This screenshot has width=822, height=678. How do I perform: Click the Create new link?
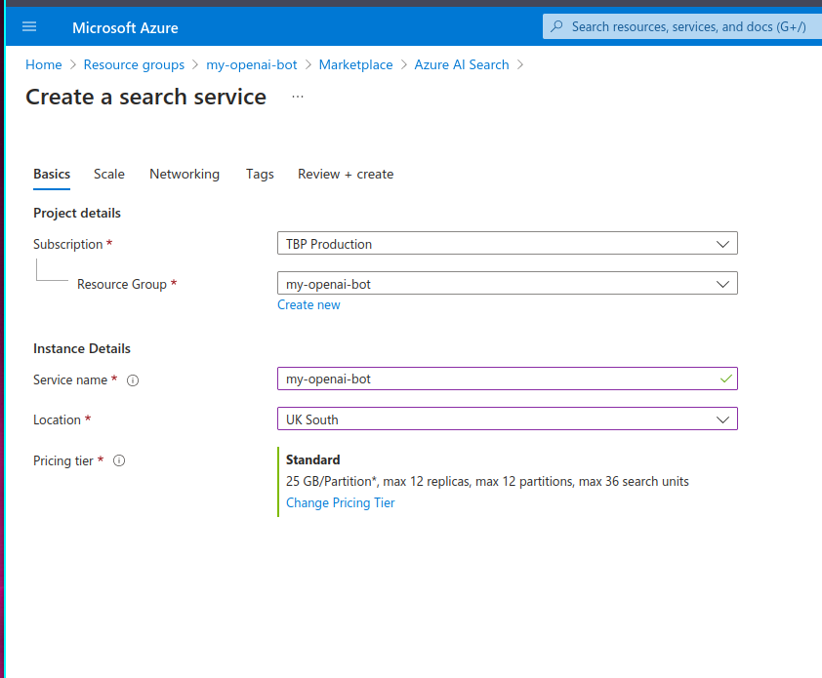308,304
